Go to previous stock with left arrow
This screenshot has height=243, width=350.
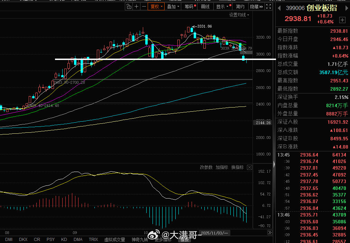pos(279,8)
